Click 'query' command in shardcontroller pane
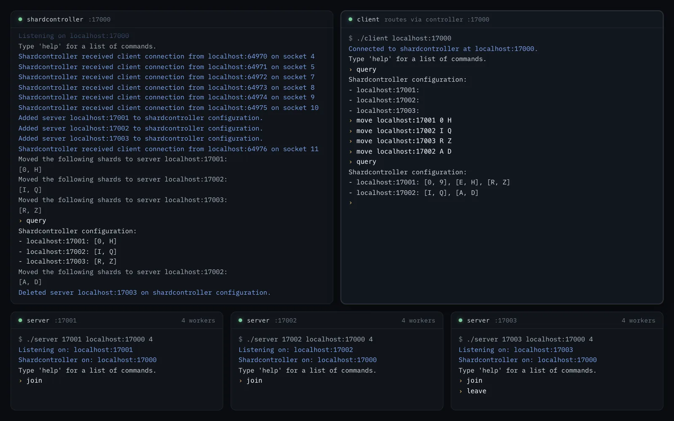 tap(32, 221)
